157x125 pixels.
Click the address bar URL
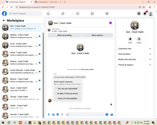tap(37, 7)
